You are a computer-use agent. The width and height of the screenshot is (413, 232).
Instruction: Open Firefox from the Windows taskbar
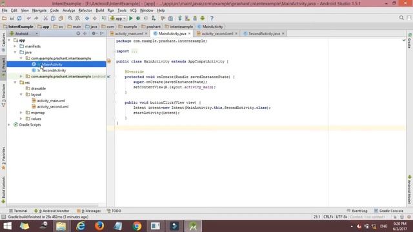click(x=99, y=226)
